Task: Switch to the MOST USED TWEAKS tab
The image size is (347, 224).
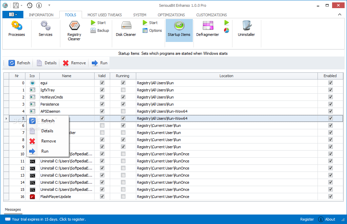Action: point(105,15)
